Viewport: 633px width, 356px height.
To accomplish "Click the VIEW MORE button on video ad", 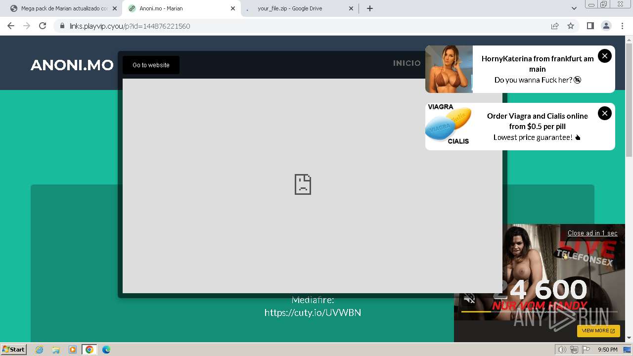I will coord(598,331).
